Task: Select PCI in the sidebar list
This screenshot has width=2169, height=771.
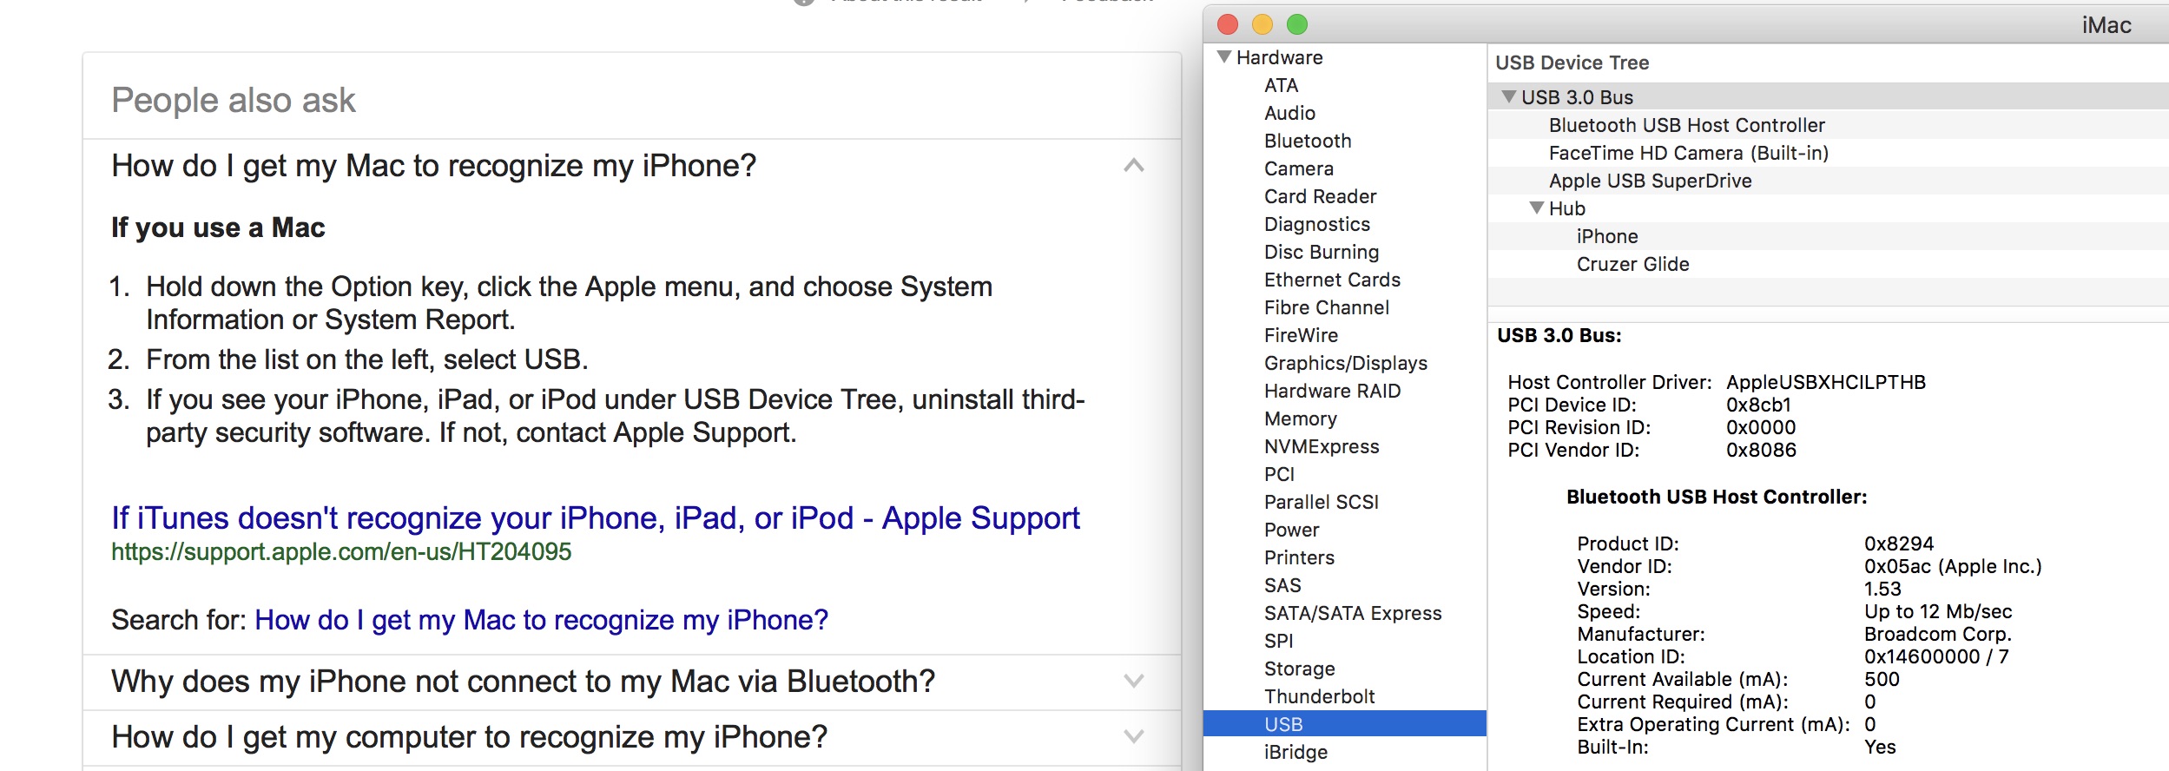Action: pyautogui.click(x=1280, y=474)
